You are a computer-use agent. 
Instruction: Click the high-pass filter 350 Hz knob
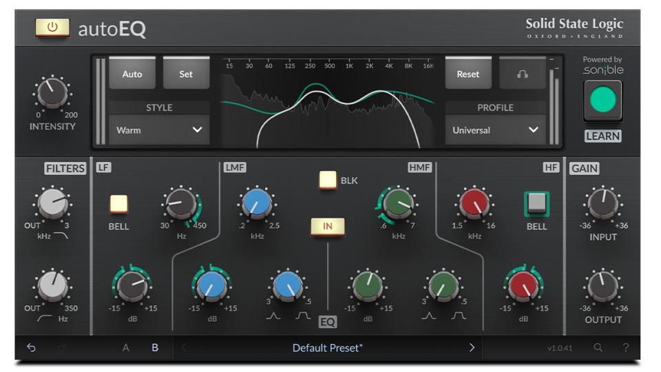tap(53, 287)
